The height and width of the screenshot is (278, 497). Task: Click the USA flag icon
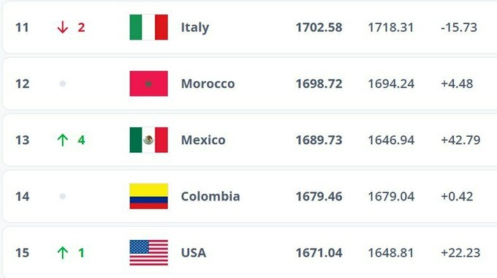click(148, 252)
